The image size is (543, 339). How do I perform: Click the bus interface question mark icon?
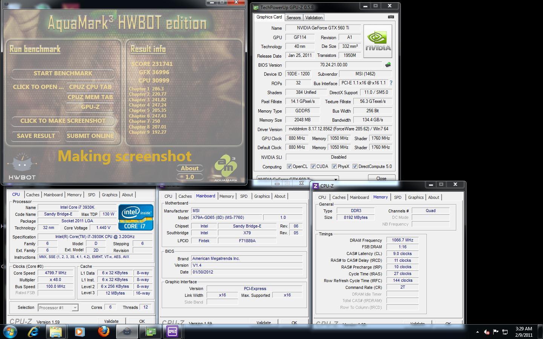(391, 83)
